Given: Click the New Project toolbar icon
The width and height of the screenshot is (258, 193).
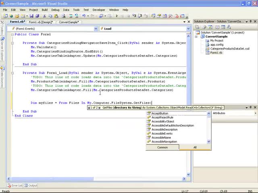Looking at the screenshot, I should coord(5,16).
